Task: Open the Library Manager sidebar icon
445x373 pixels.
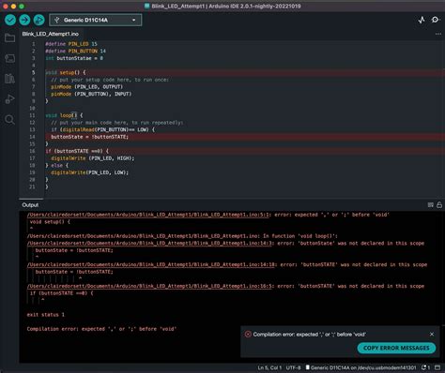Action: (9, 79)
